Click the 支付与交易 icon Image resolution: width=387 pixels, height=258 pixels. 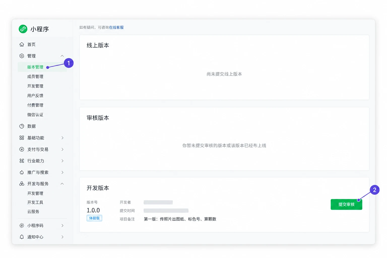[x=22, y=149]
